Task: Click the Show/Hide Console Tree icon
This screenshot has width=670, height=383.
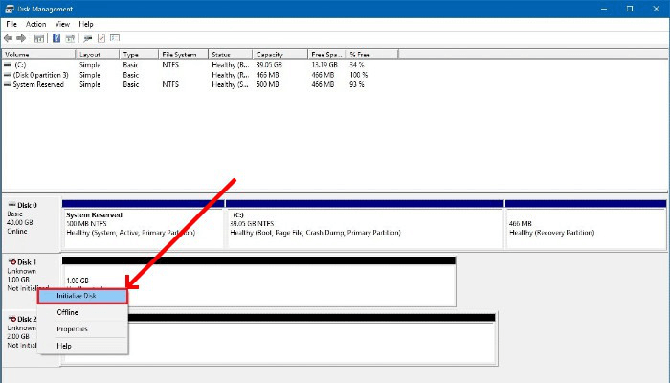Action: (x=39, y=38)
